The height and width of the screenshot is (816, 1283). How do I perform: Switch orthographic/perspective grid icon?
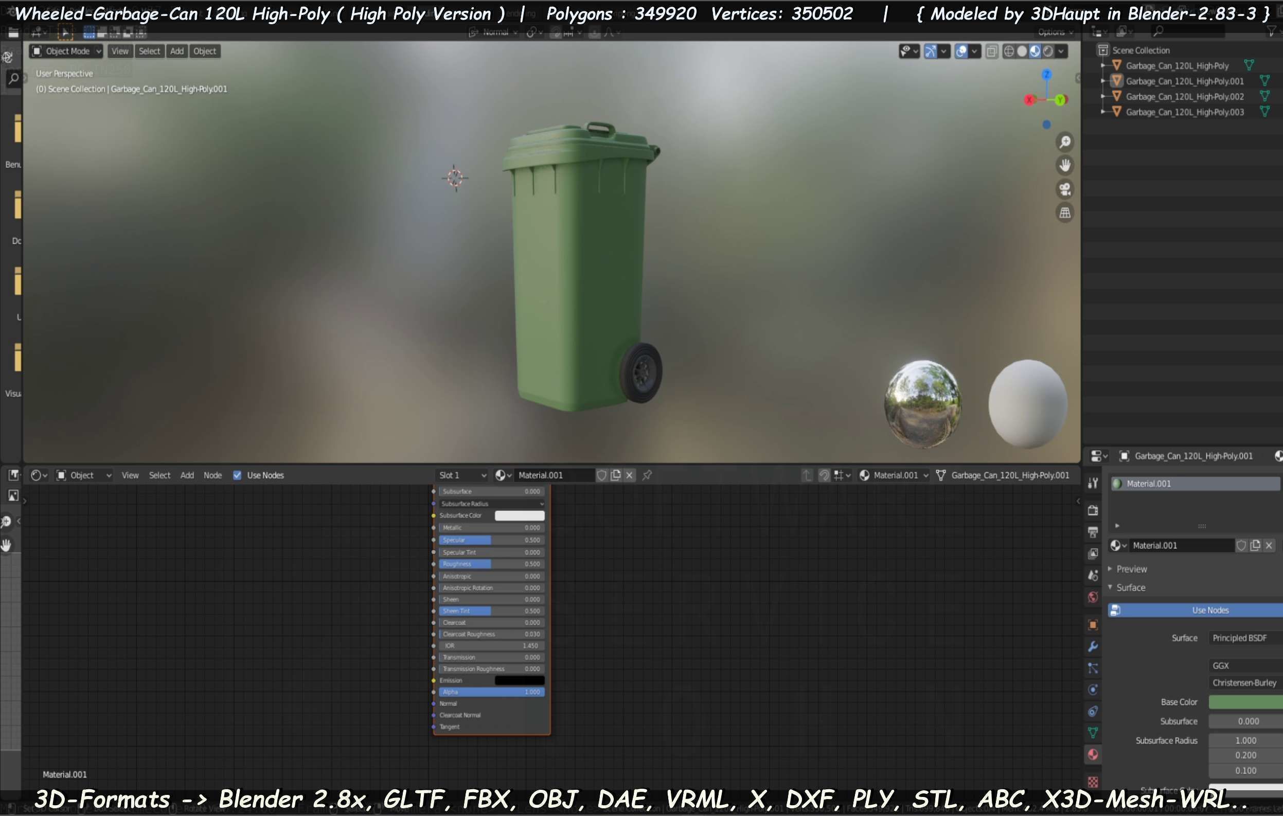coord(1064,212)
